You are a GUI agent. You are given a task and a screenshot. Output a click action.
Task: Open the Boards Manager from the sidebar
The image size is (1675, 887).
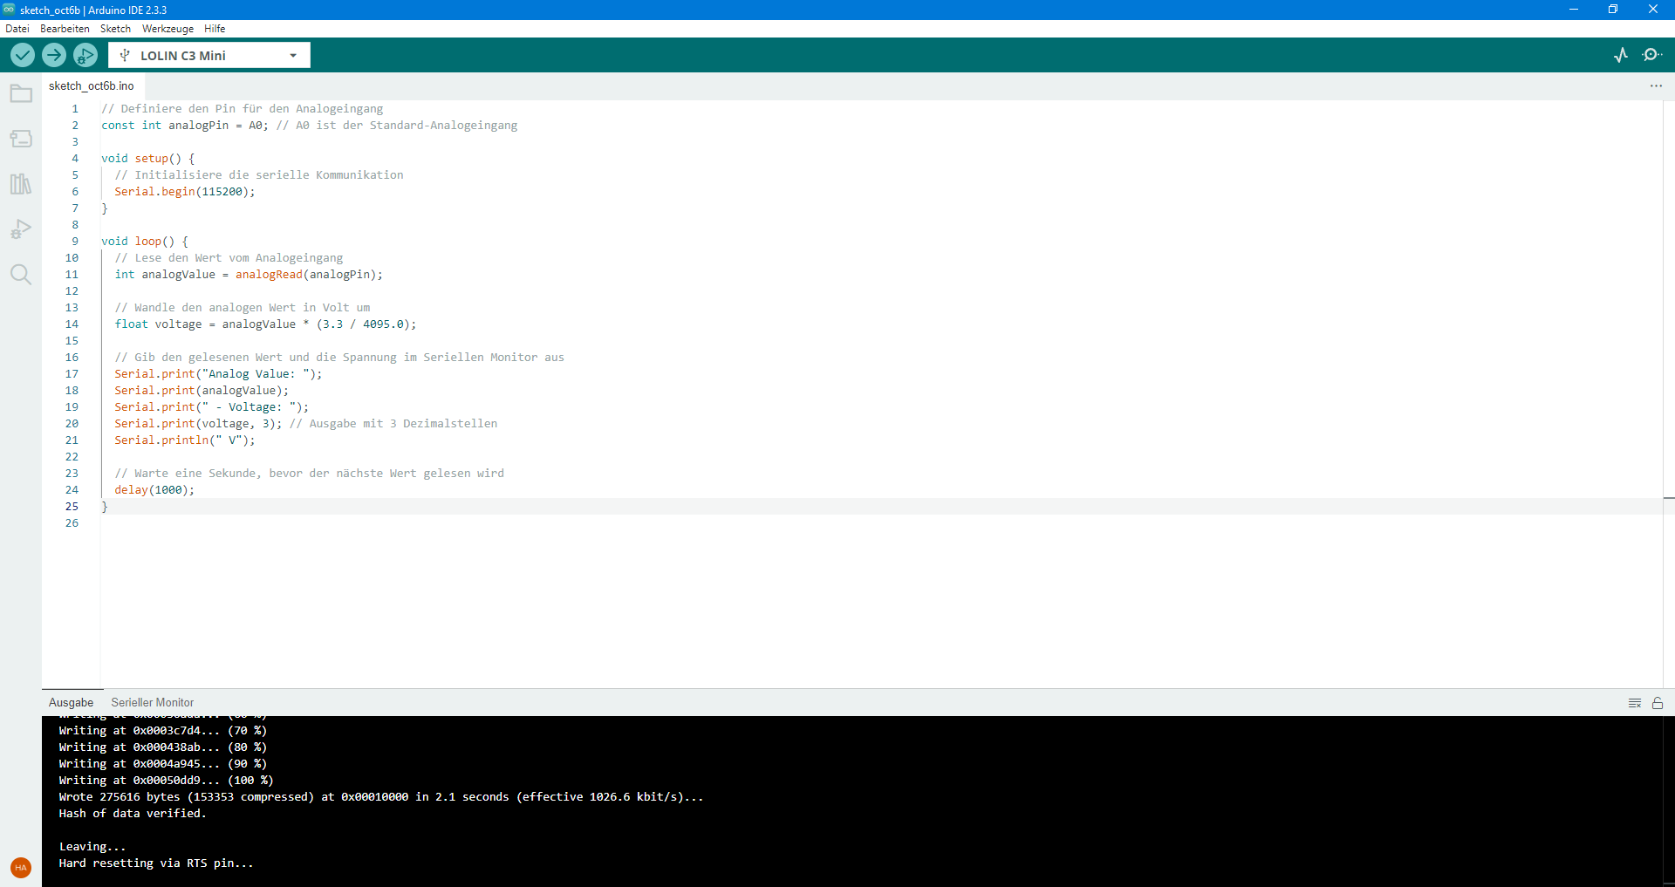click(20, 139)
